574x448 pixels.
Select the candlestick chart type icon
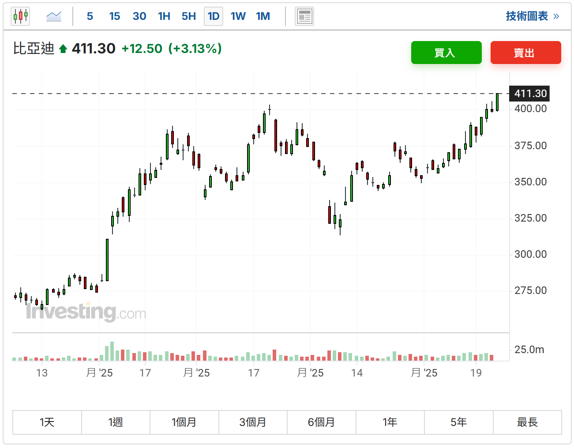20,17
